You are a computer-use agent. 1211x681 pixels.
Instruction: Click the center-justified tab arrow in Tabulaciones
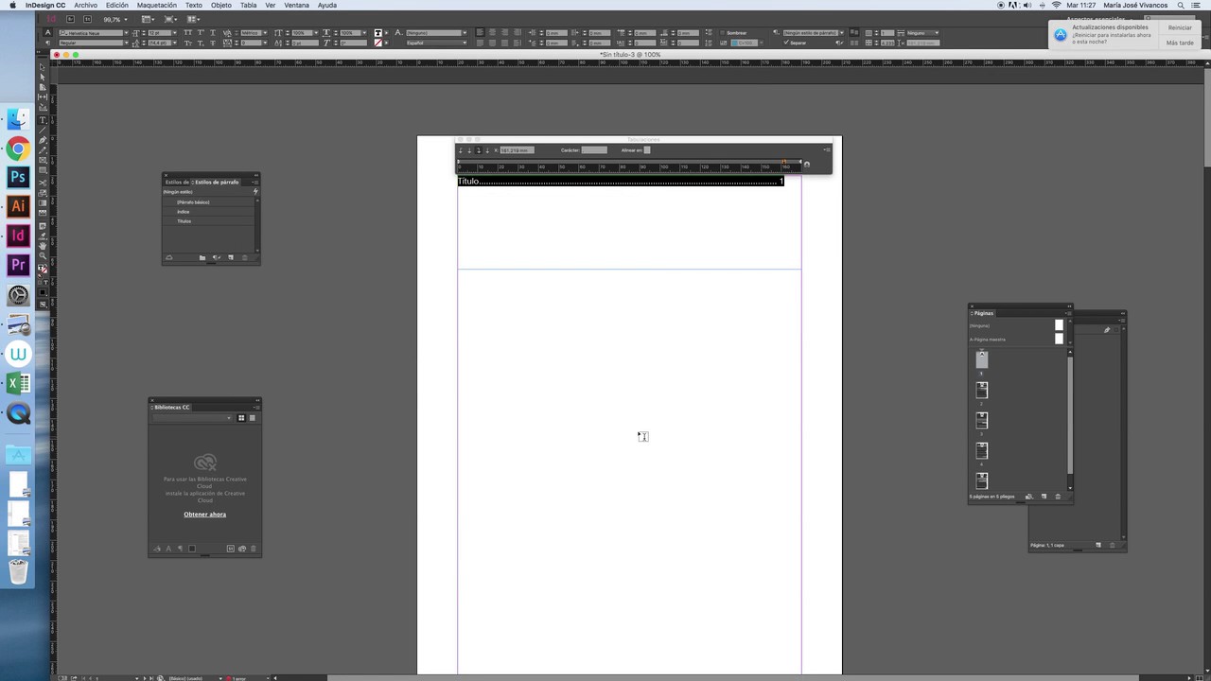point(470,150)
